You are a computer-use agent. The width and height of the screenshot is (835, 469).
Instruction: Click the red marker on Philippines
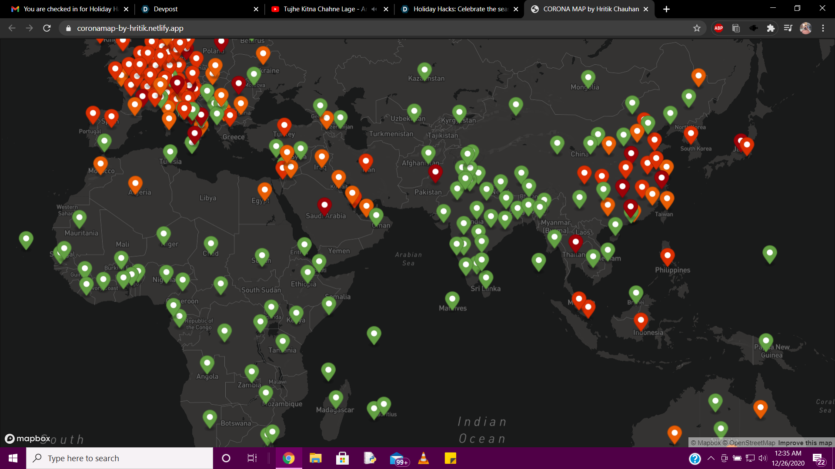point(667,257)
